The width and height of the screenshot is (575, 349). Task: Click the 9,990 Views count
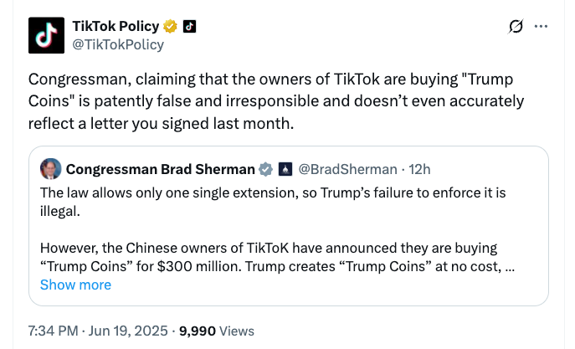[216, 331]
